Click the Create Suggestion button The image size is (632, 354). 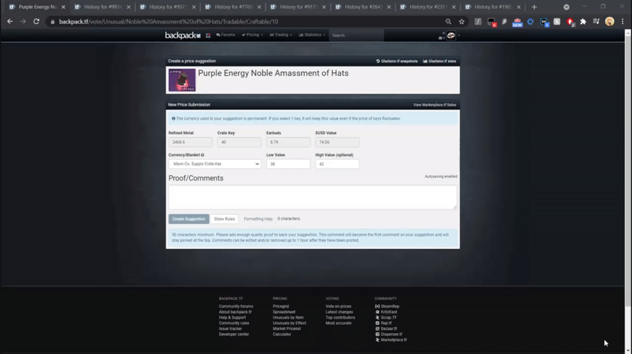tap(188, 219)
